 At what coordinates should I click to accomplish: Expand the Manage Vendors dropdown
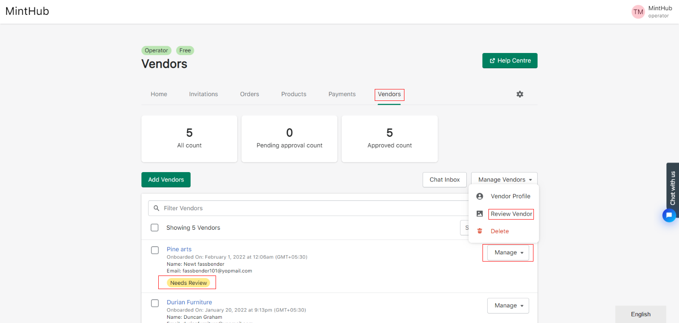tap(504, 180)
